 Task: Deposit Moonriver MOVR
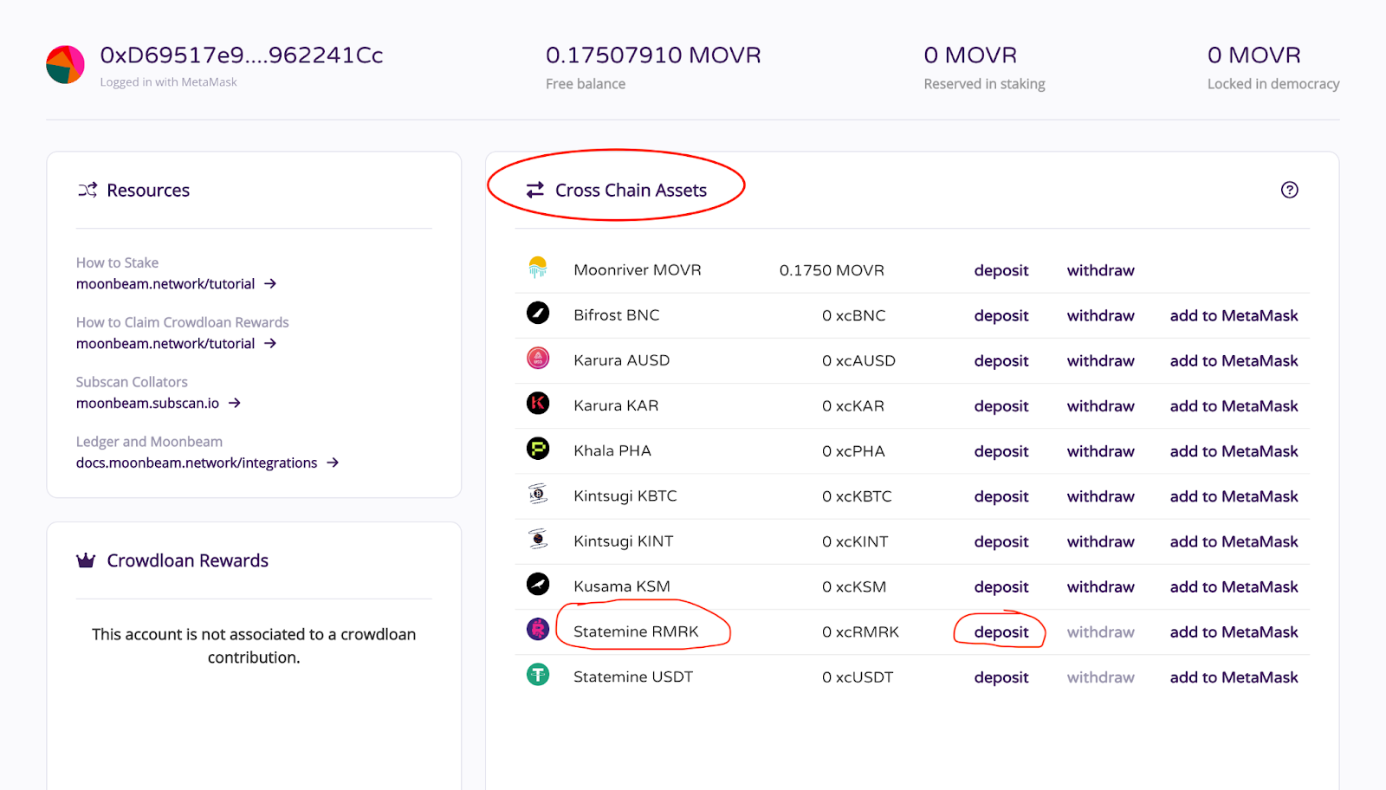click(x=1001, y=270)
